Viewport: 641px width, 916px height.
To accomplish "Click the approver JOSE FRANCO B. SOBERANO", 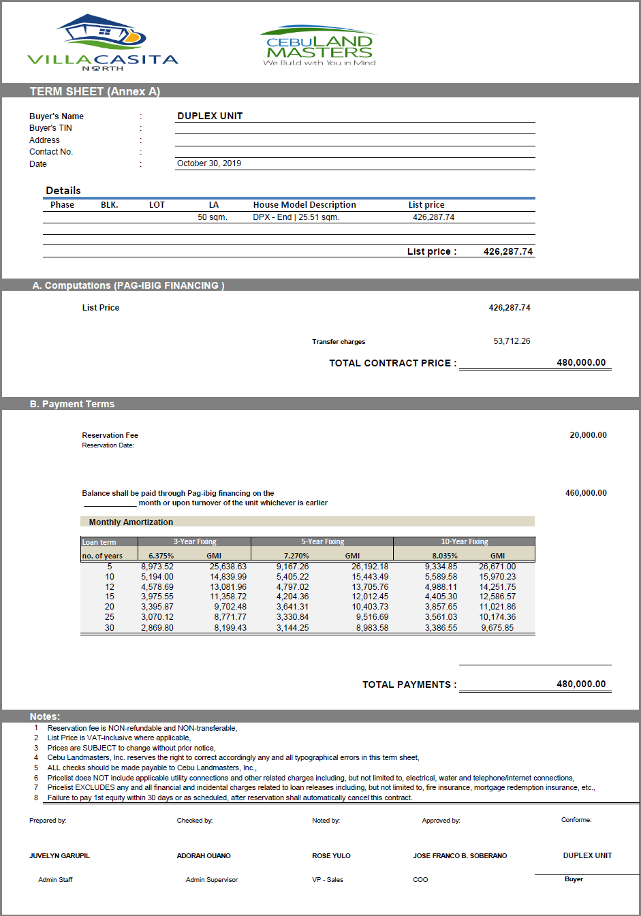I will point(460,856).
